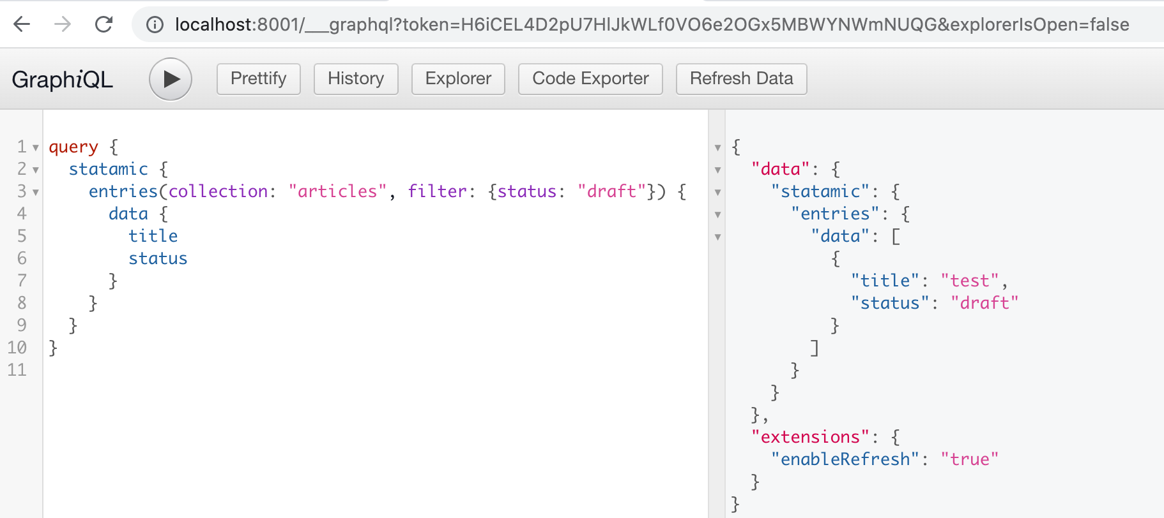1164x518 pixels.
Task: Click the GraphiQL title logo
Action: (x=62, y=80)
